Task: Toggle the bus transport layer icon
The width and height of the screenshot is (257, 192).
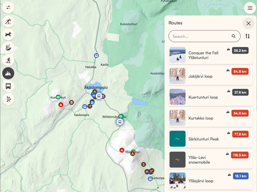Action: click(x=8, y=86)
